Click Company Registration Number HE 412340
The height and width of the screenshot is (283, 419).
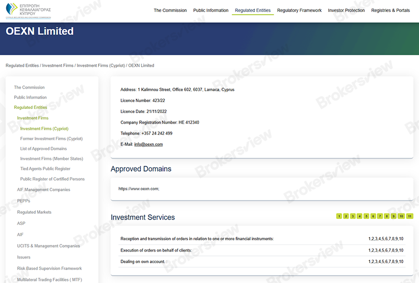[160, 122]
